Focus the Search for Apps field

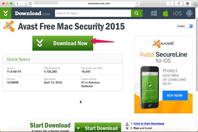click(93, 13)
